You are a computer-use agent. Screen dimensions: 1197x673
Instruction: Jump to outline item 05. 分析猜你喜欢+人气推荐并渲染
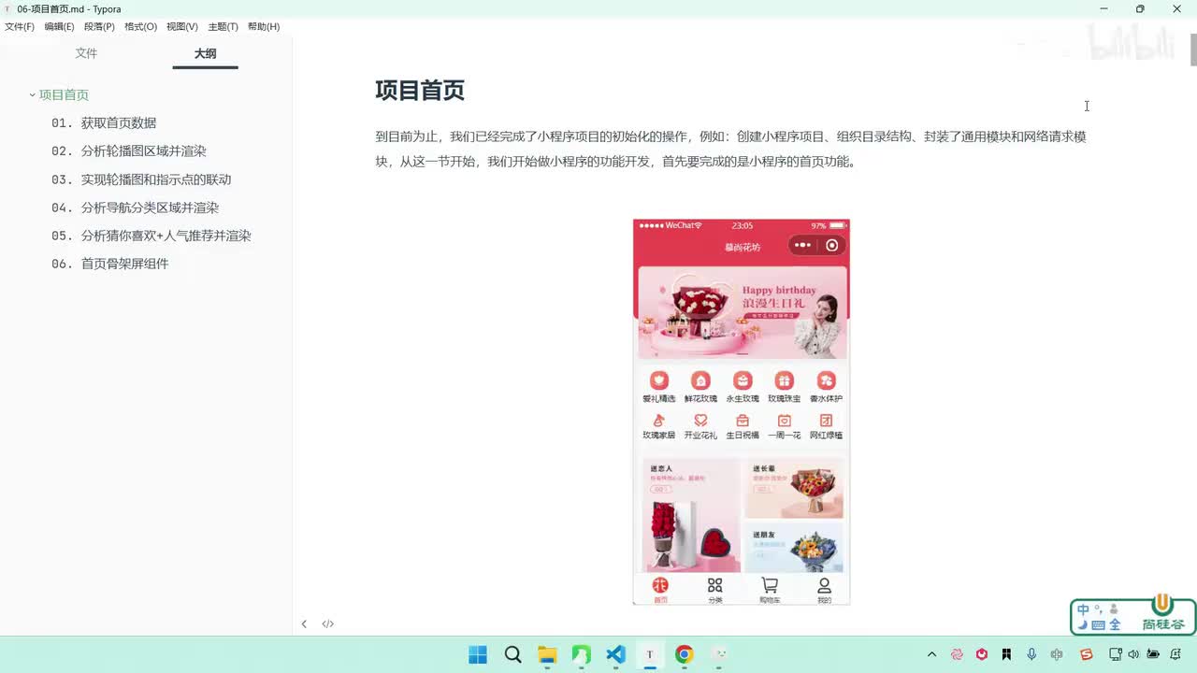click(x=151, y=236)
